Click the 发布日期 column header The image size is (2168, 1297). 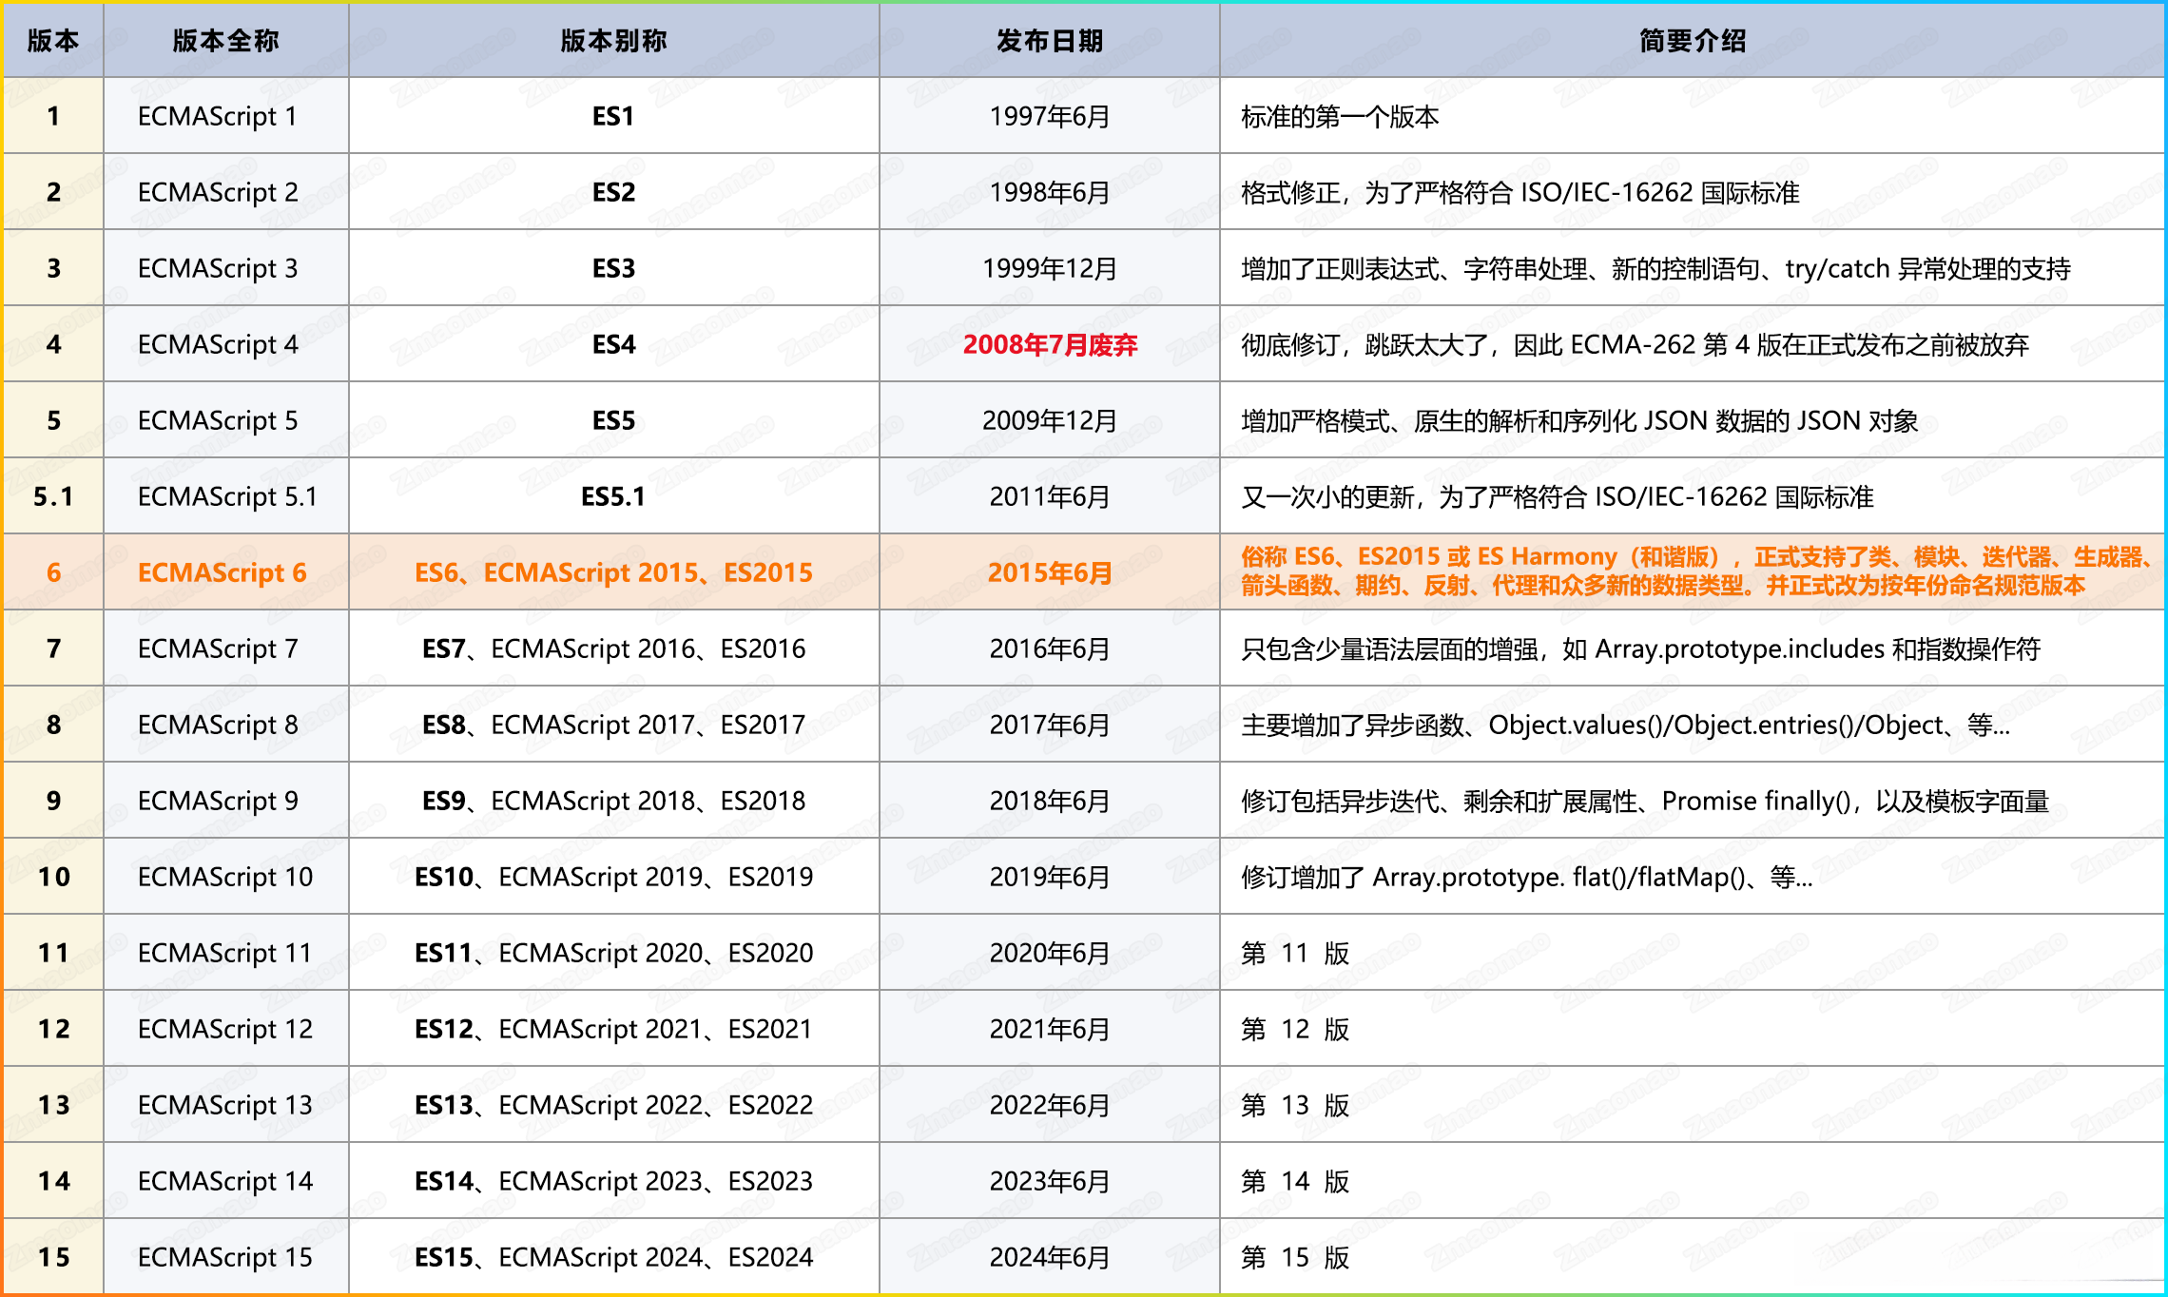(1049, 41)
